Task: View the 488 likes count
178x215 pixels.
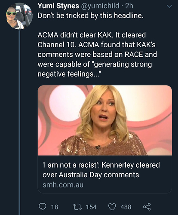Action: [x=126, y=207]
